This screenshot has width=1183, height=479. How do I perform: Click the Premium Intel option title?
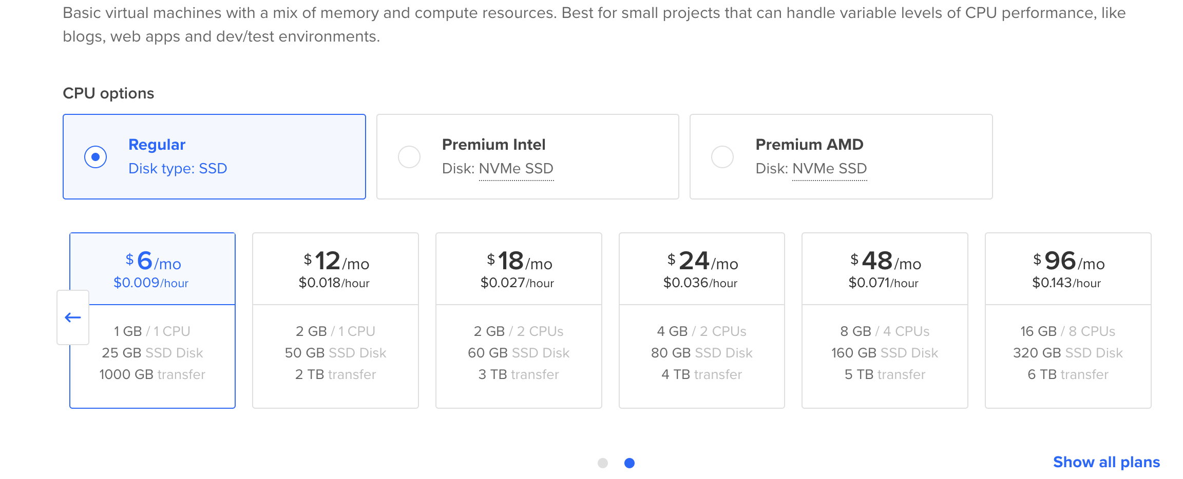coord(493,145)
